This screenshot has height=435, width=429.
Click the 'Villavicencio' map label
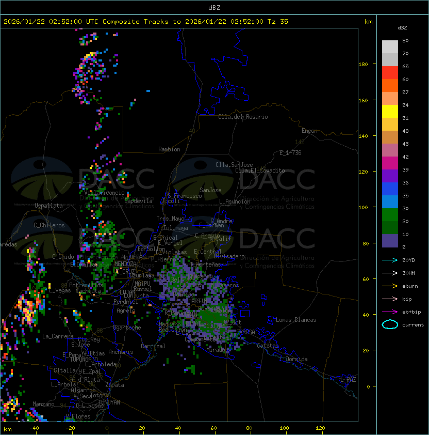(104, 193)
